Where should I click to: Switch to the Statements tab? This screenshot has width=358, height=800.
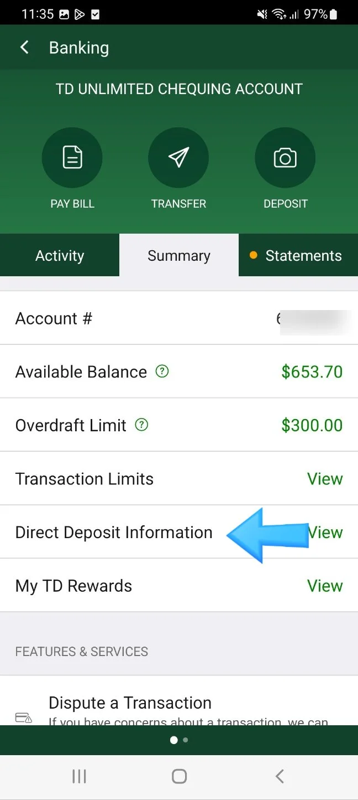(x=298, y=255)
